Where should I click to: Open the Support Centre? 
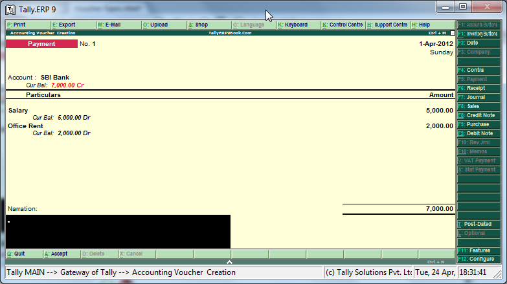point(388,25)
